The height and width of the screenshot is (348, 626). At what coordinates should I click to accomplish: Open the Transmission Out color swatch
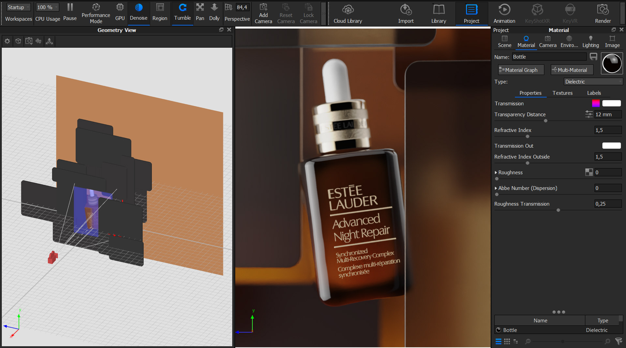[611, 146]
